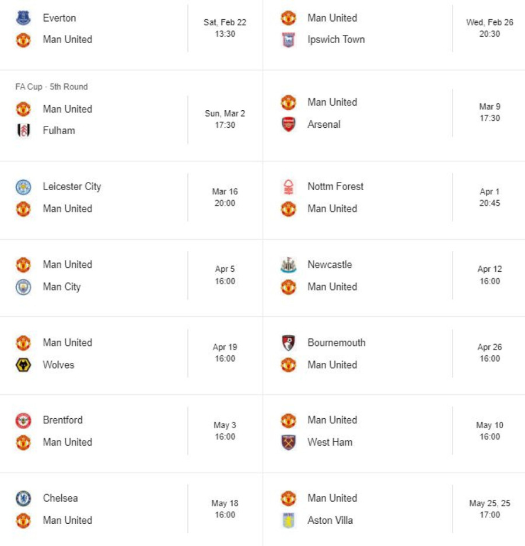Click the Chelsea club crest
525x546 pixels.
[x=23, y=498]
